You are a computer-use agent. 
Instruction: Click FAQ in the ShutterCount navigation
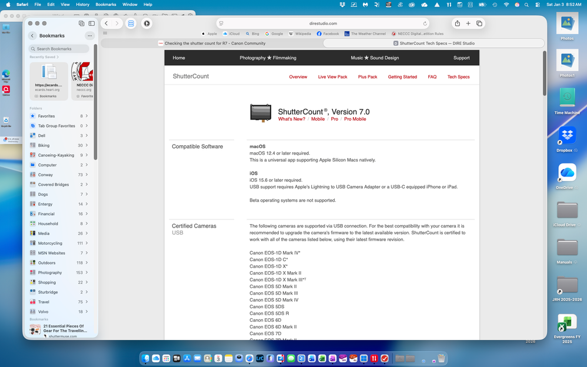coord(432,76)
